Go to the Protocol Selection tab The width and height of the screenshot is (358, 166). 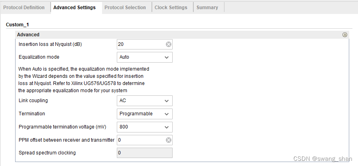tap(125, 8)
